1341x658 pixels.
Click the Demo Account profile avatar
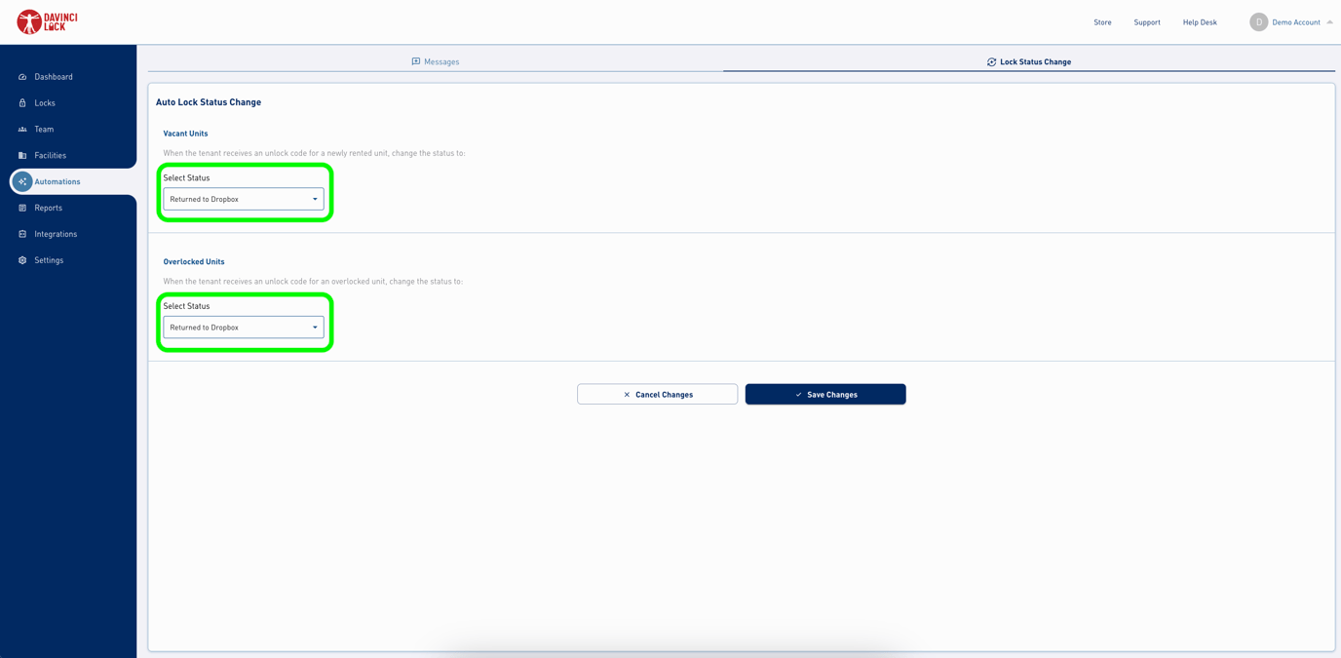(1258, 21)
